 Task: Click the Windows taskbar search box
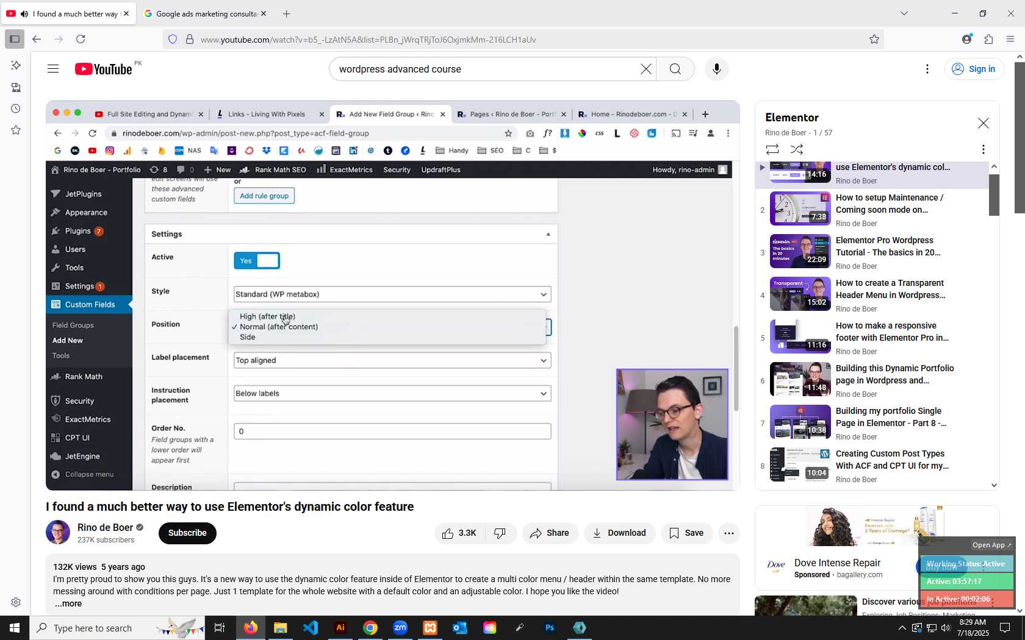pos(116,628)
